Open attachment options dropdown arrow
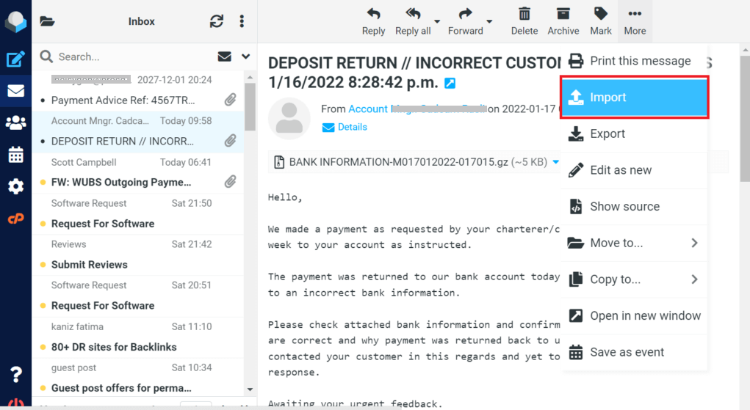This screenshot has height=410, width=750. click(556, 162)
